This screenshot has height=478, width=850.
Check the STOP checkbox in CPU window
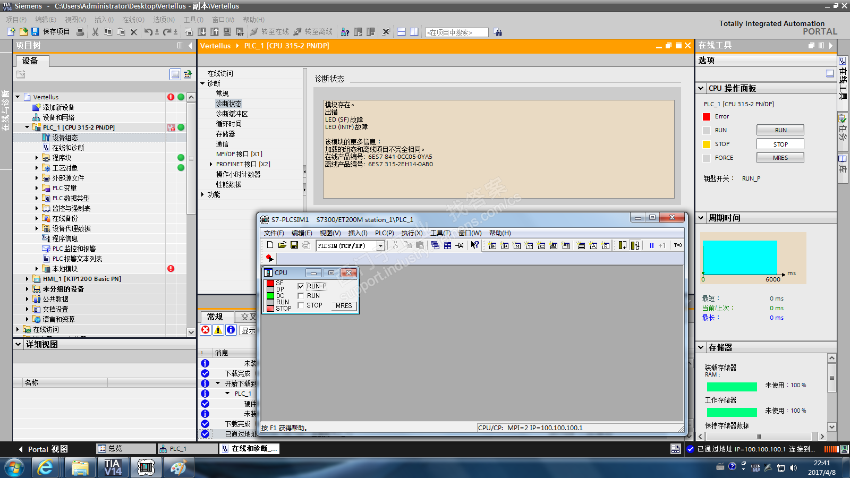click(301, 305)
